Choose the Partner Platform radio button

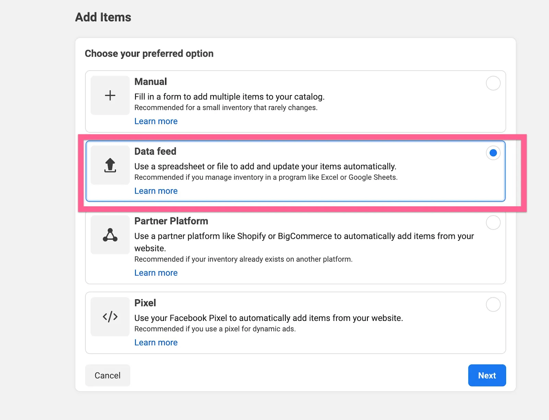point(493,223)
